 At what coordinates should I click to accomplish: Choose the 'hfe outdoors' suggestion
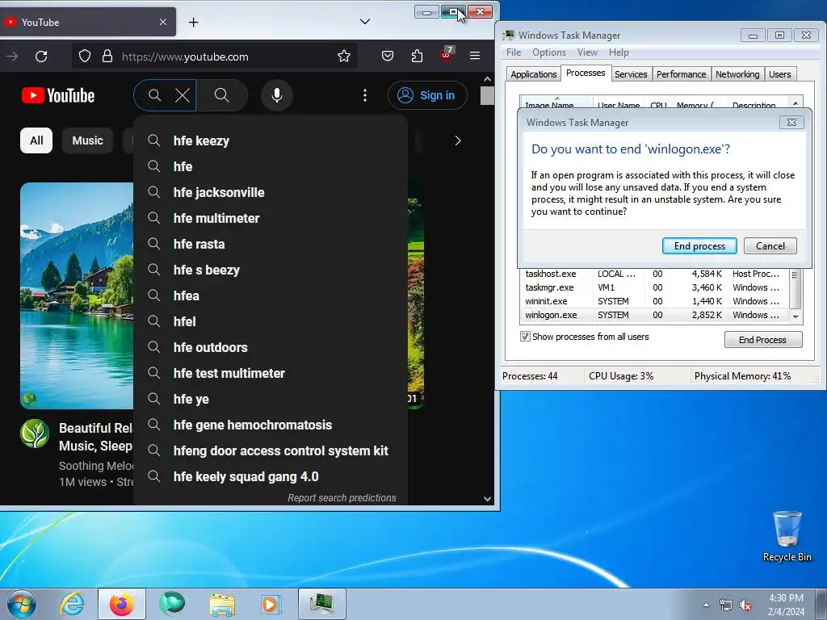[x=271, y=347]
